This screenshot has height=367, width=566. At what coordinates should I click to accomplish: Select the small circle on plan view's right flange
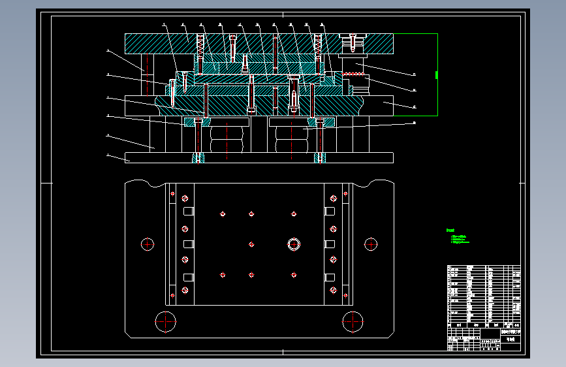[371, 244]
